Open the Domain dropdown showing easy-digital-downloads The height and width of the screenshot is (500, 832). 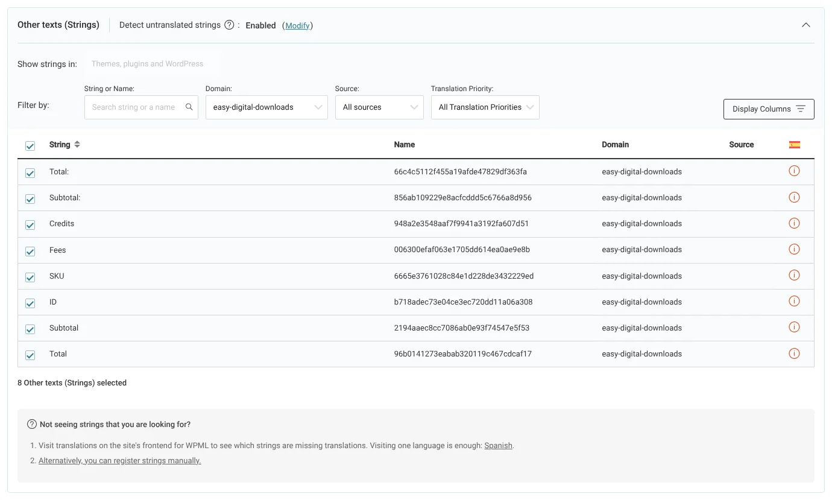(266, 107)
